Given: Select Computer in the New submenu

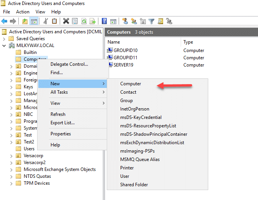Looking at the screenshot, I should tap(131, 84).
